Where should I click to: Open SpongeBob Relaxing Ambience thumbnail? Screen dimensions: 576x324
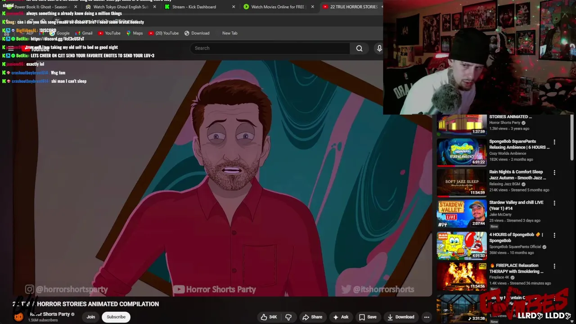462,152
